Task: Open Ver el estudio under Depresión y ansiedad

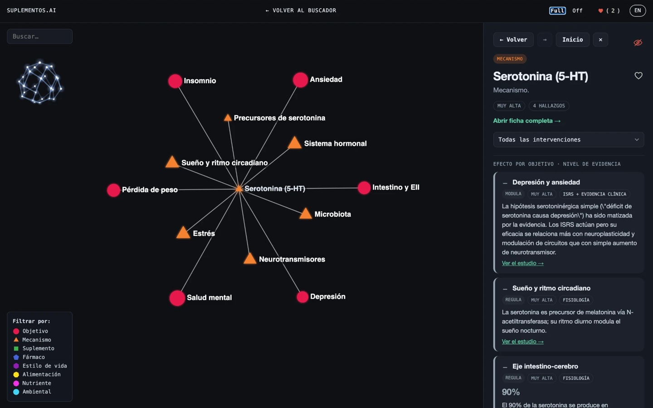Action: pyautogui.click(x=522, y=263)
